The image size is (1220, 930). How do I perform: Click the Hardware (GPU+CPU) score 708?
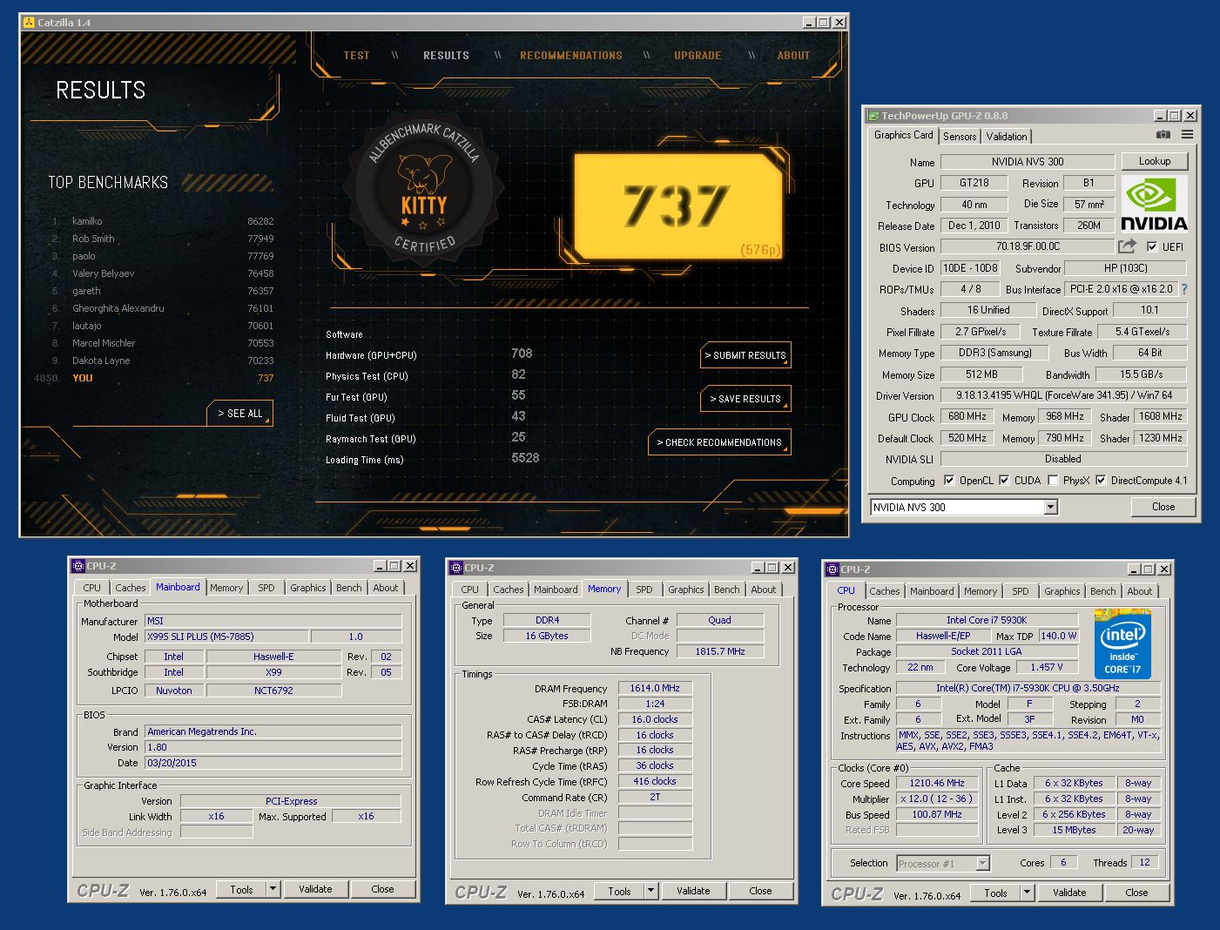(x=522, y=354)
